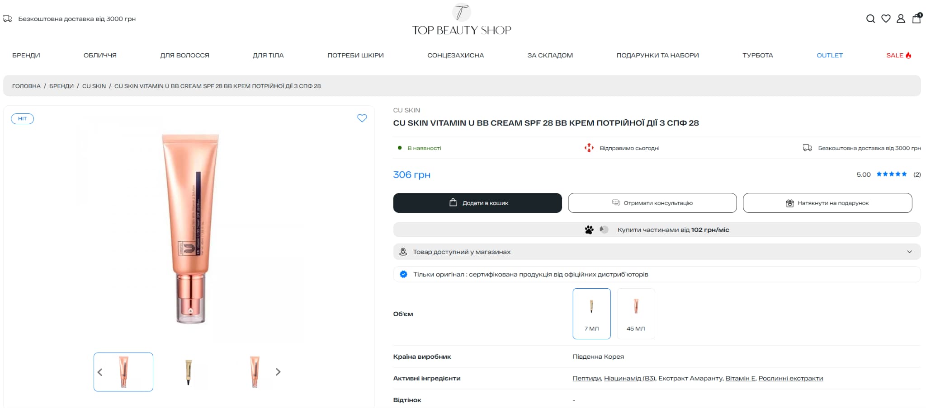Click the five-star rating stars
Viewport: 926px width, 408px height.
click(x=892, y=174)
